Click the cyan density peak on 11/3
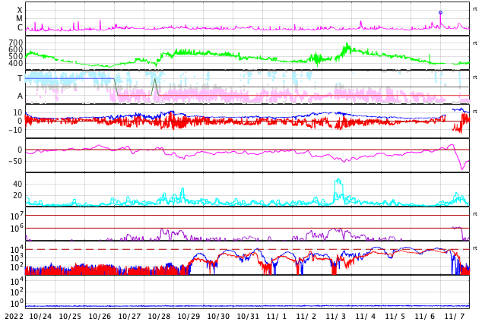Viewport: 482px width, 322px height. pyautogui.click(x=338, y=181)
